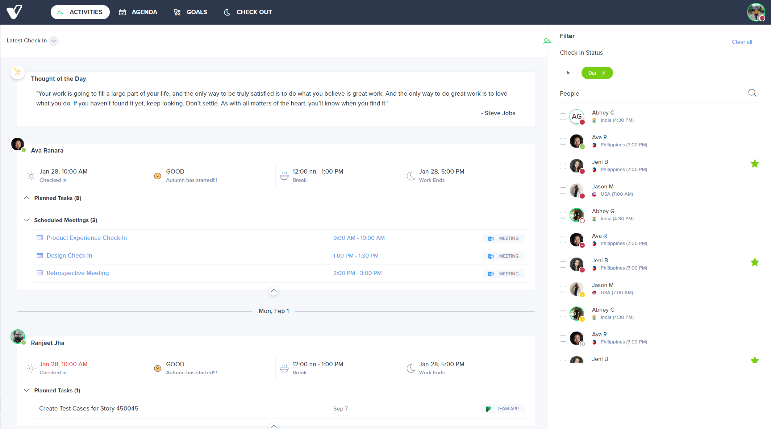Remove the Out filter via its X
Image resolution: width=771 pixels, height=429 pixels.
click(x=604, y=73)
